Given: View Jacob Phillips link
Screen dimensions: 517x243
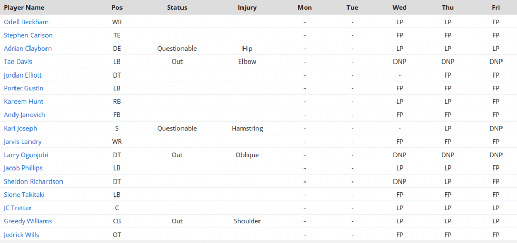Looking at the screenshot, I should coord(23,168).
